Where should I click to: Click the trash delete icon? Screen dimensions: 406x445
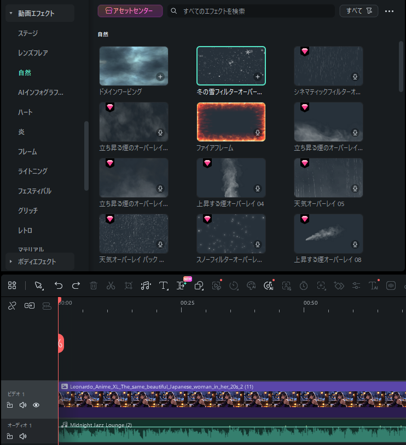point(94,285)
